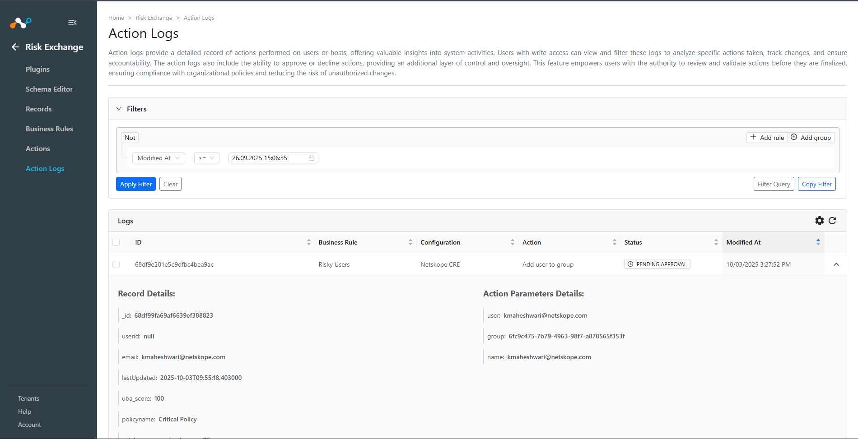Image resolution: width=858 pixels, height=439 pixels.
Task: Click the Action Logs breadcrumb
Action: click(199, 18)
